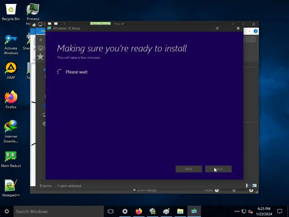This screenshot has height=217, width=289.
Task: Open the Action Center notification icon
Action: pos(280,211)
